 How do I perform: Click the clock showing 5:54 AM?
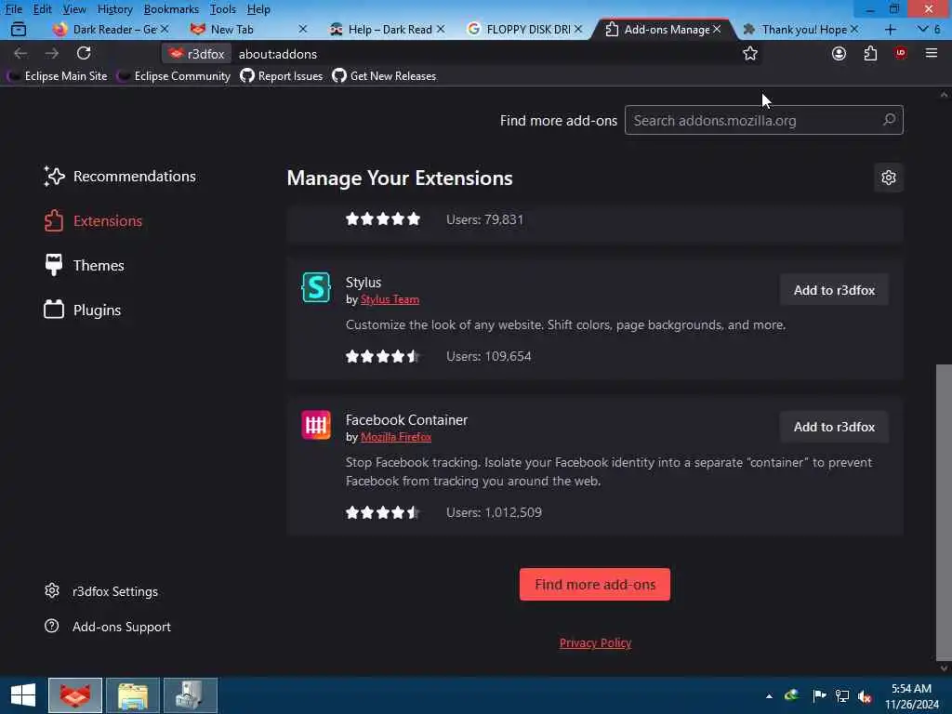pyautogui.click(x=911, y=689)
